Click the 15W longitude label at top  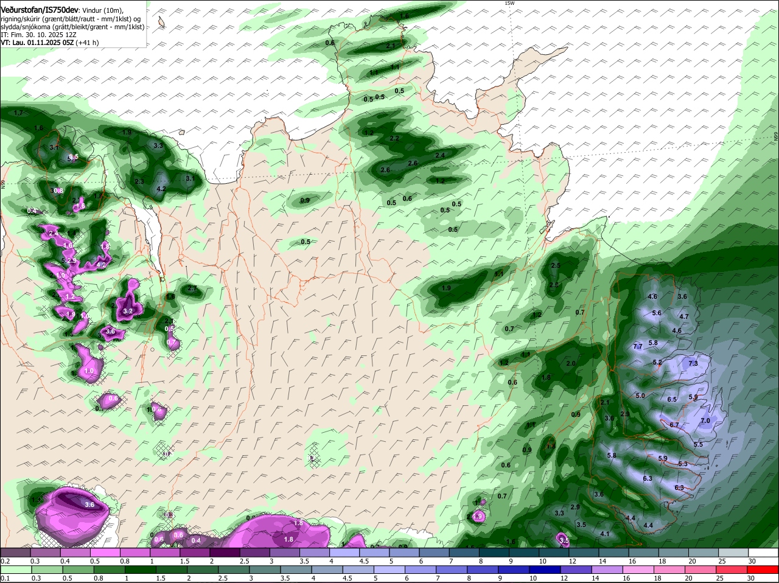pos(509,3)
